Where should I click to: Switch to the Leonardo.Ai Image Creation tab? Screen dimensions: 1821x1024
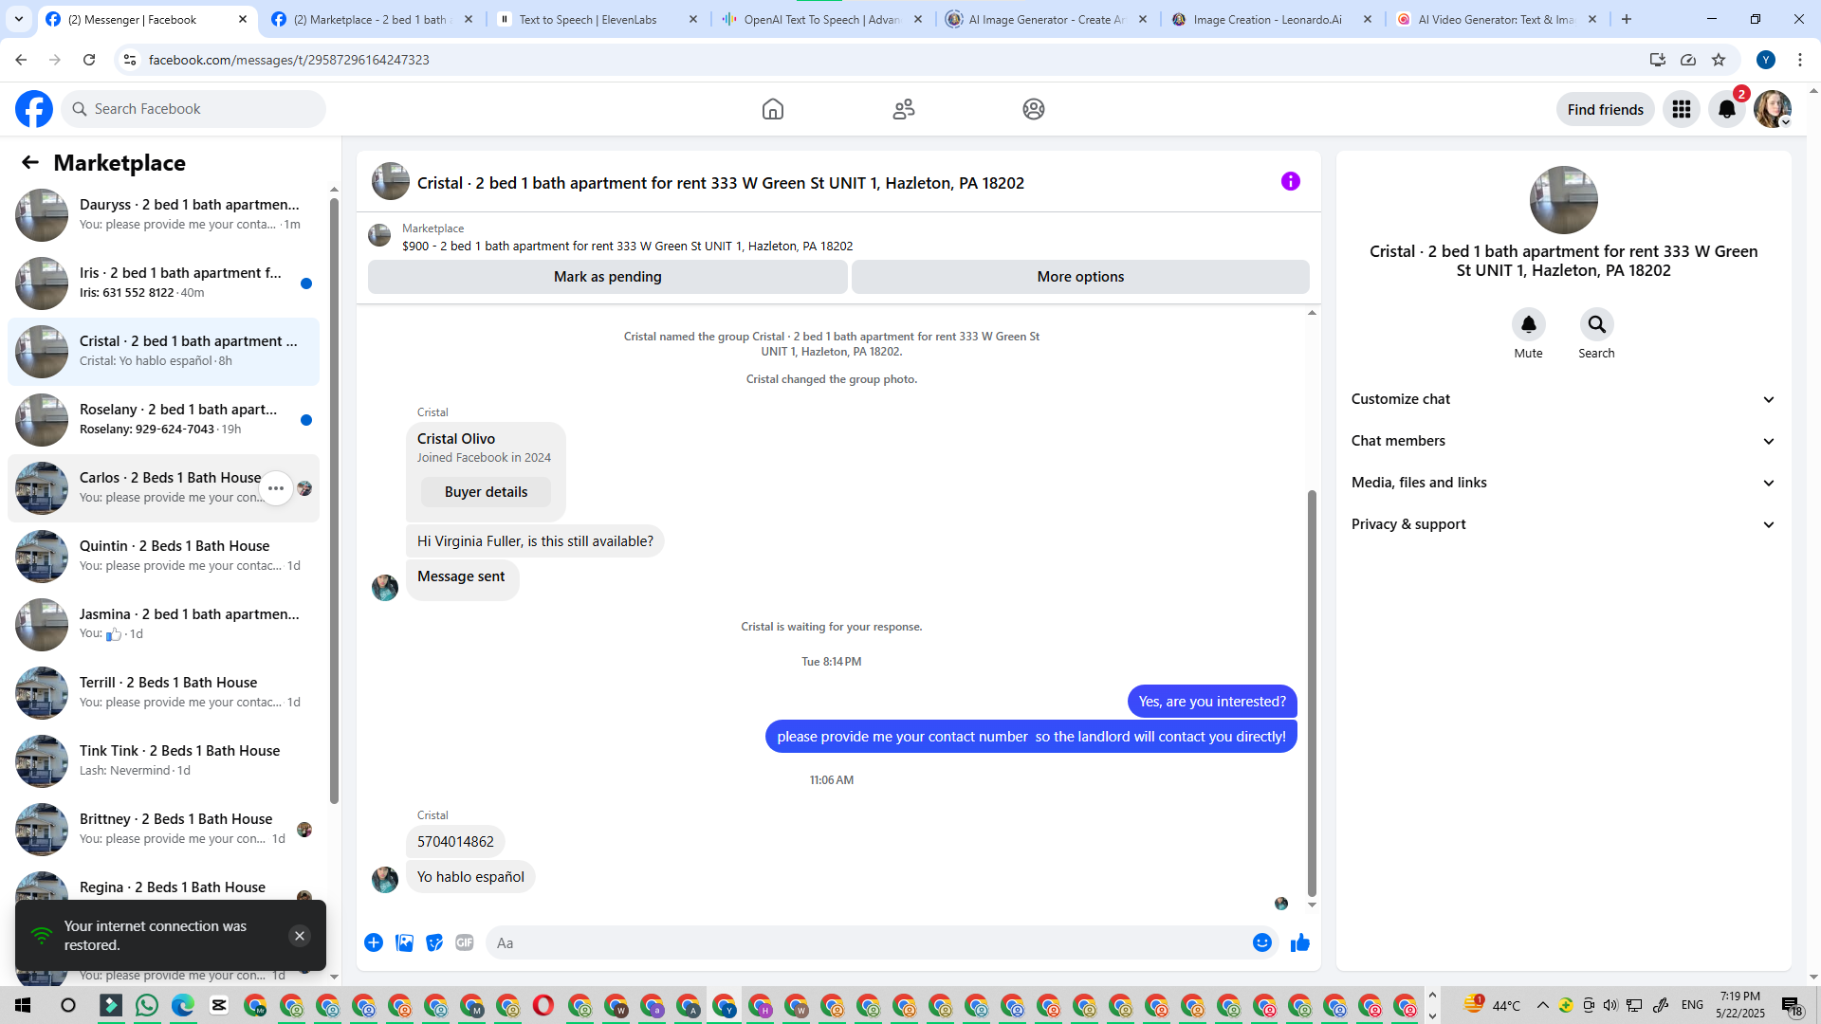1271,19
